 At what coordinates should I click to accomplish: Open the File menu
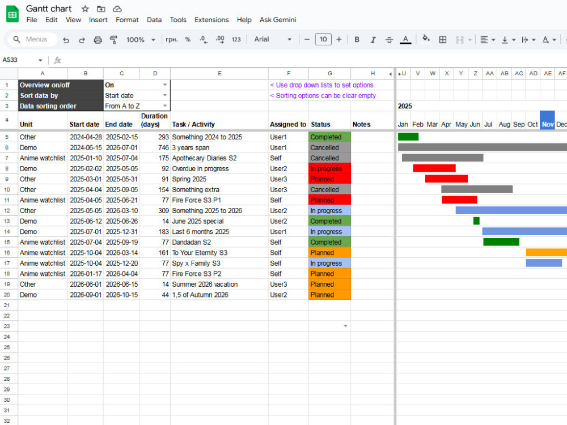[32, 20]
